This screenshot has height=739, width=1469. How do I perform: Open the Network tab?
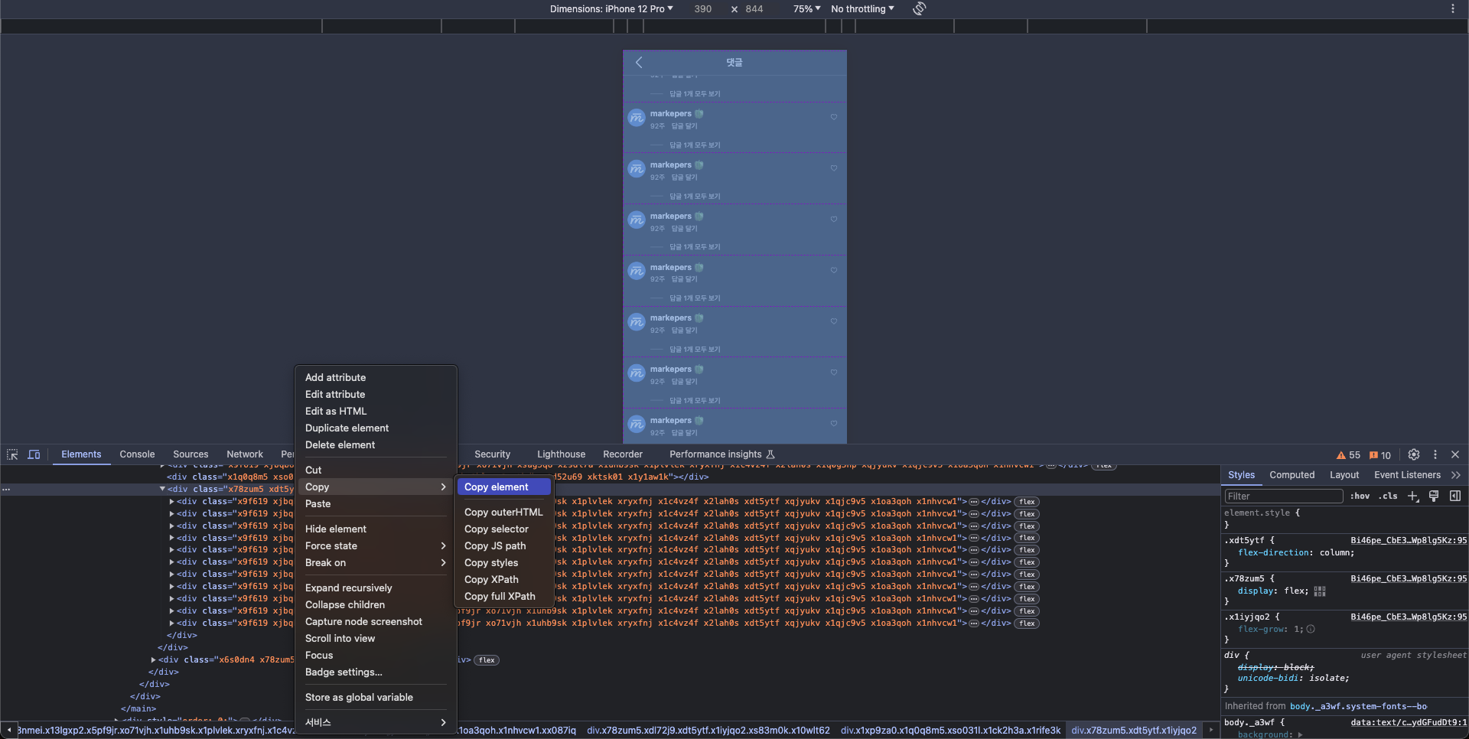tap(245, 454)
